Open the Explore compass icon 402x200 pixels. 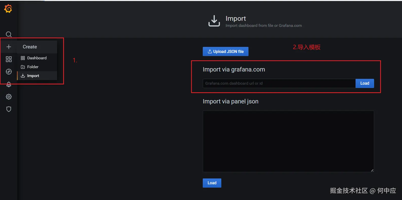9,72
